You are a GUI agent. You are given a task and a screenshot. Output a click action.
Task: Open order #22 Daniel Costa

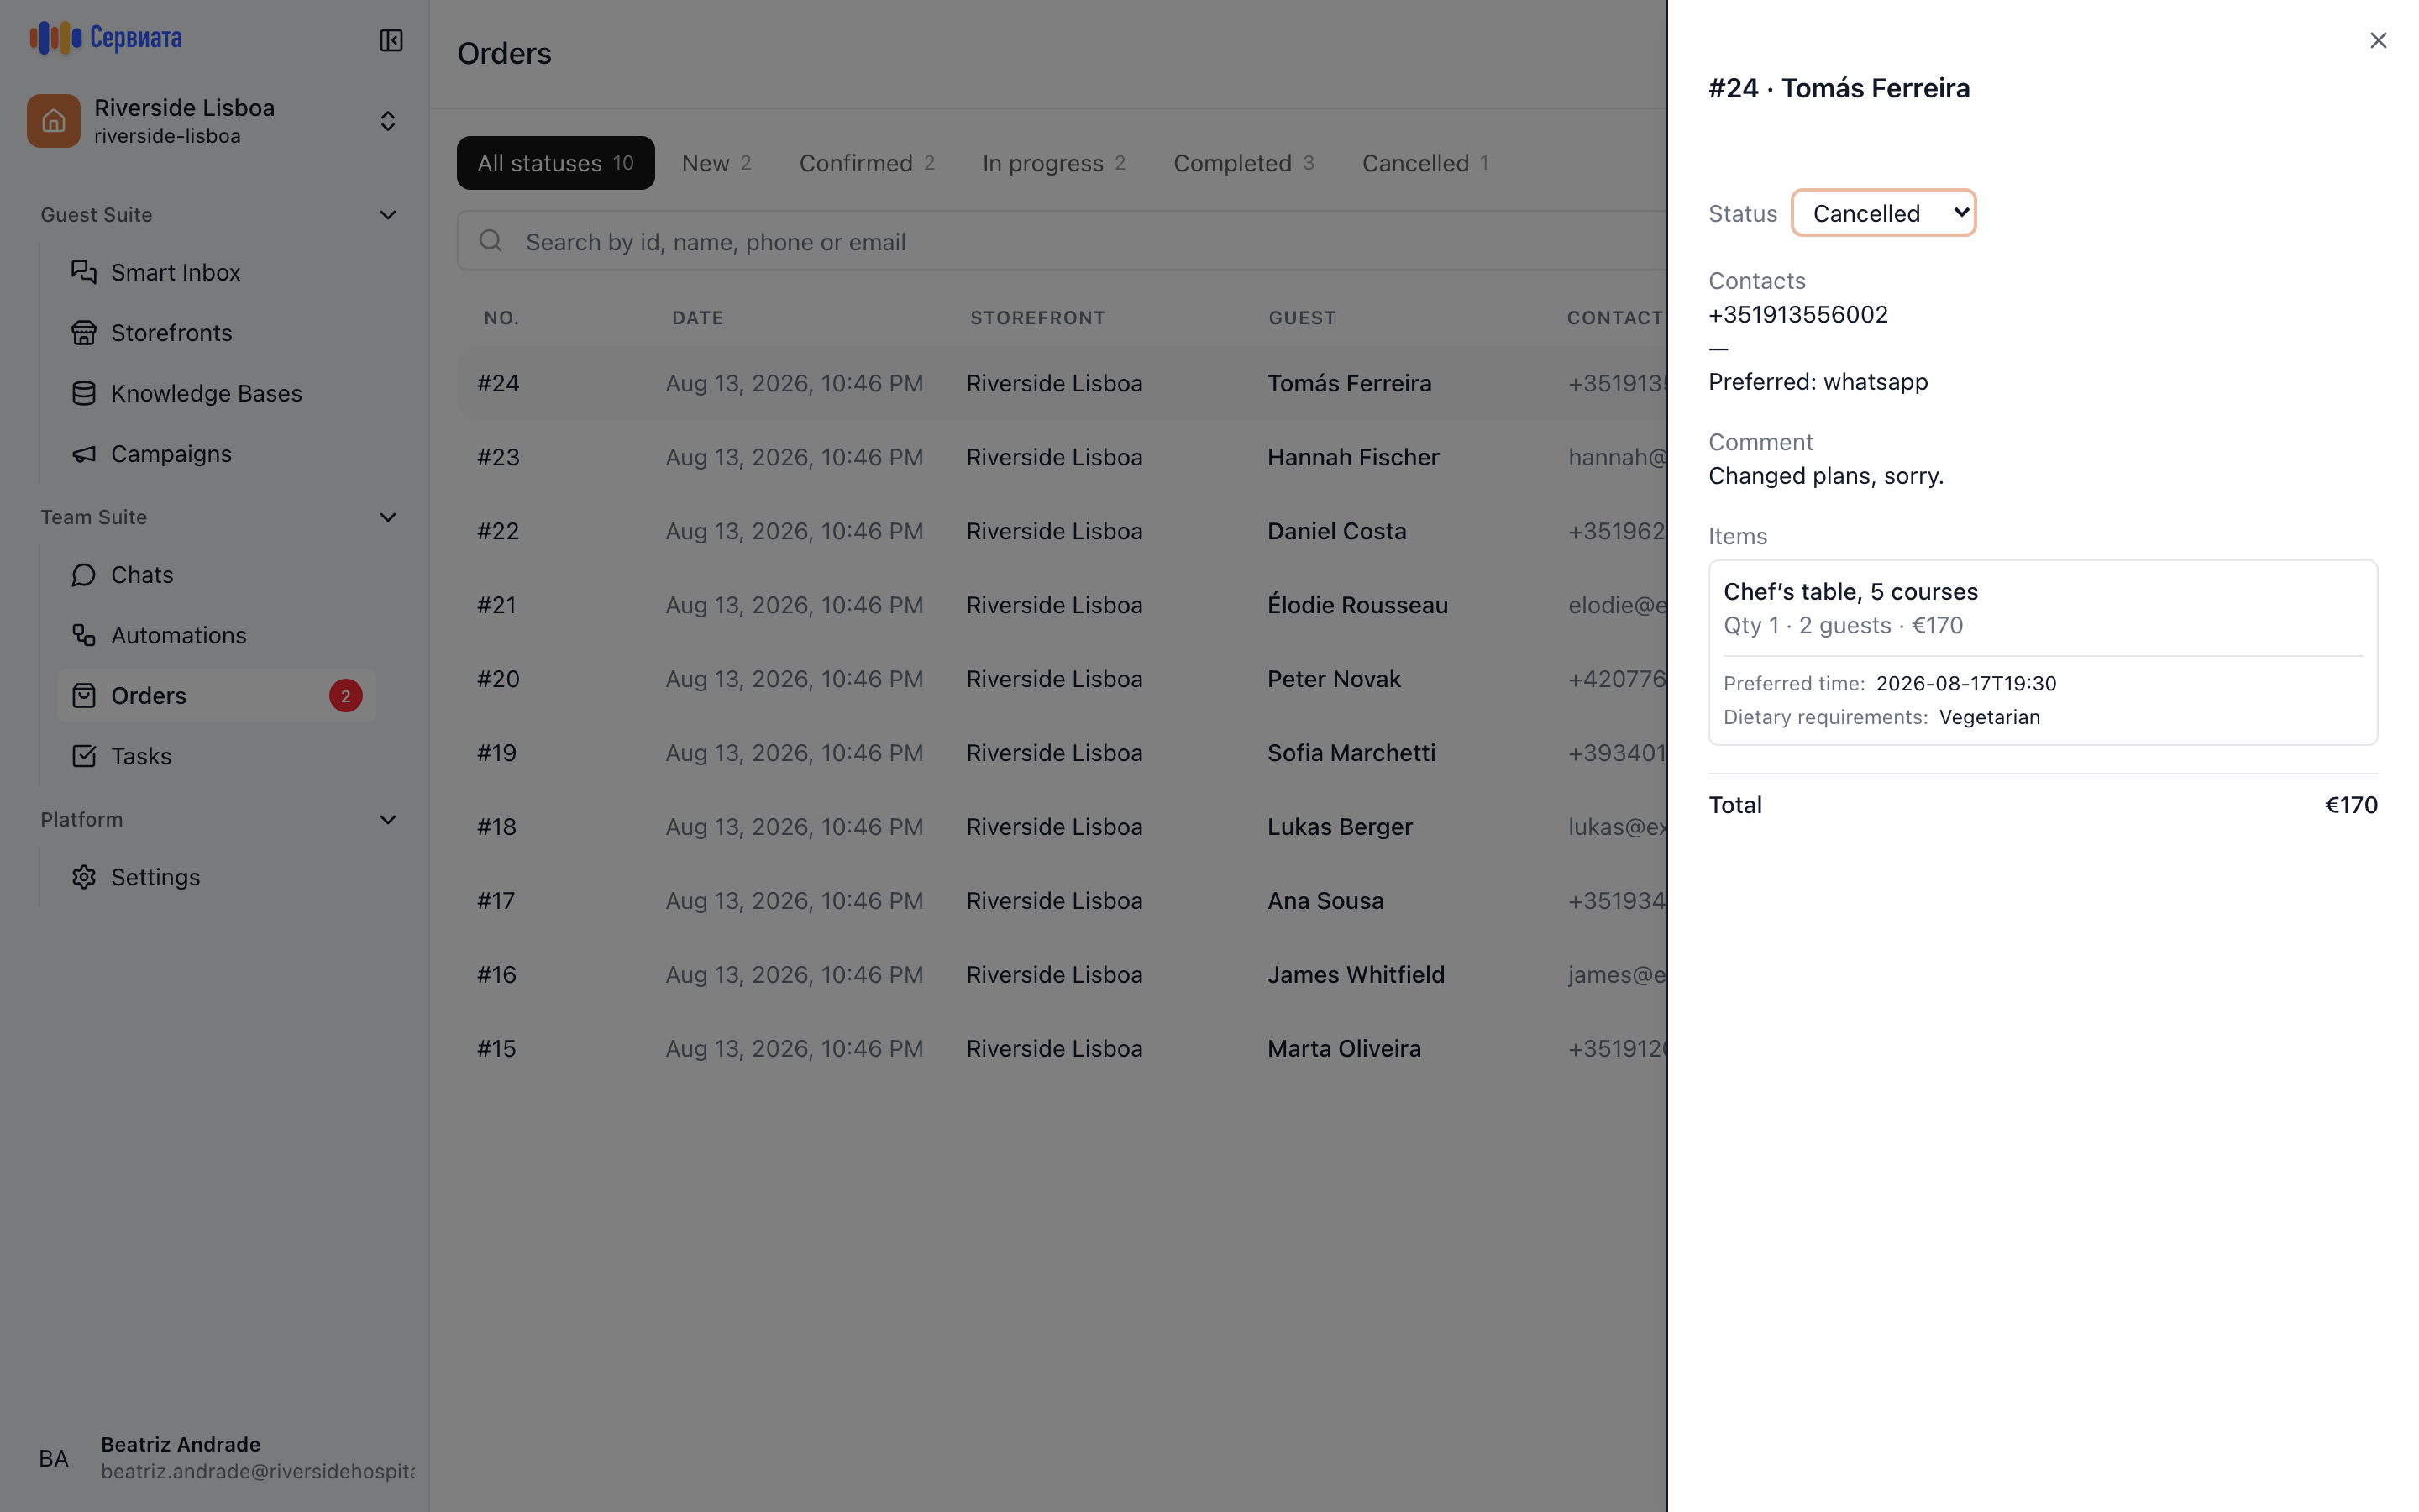1062,531
